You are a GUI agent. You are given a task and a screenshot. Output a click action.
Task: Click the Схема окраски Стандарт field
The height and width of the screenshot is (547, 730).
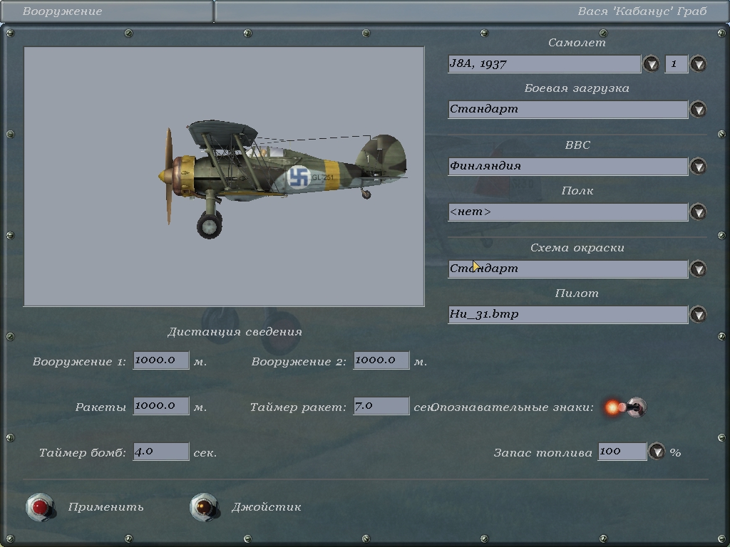click(568, 269)
